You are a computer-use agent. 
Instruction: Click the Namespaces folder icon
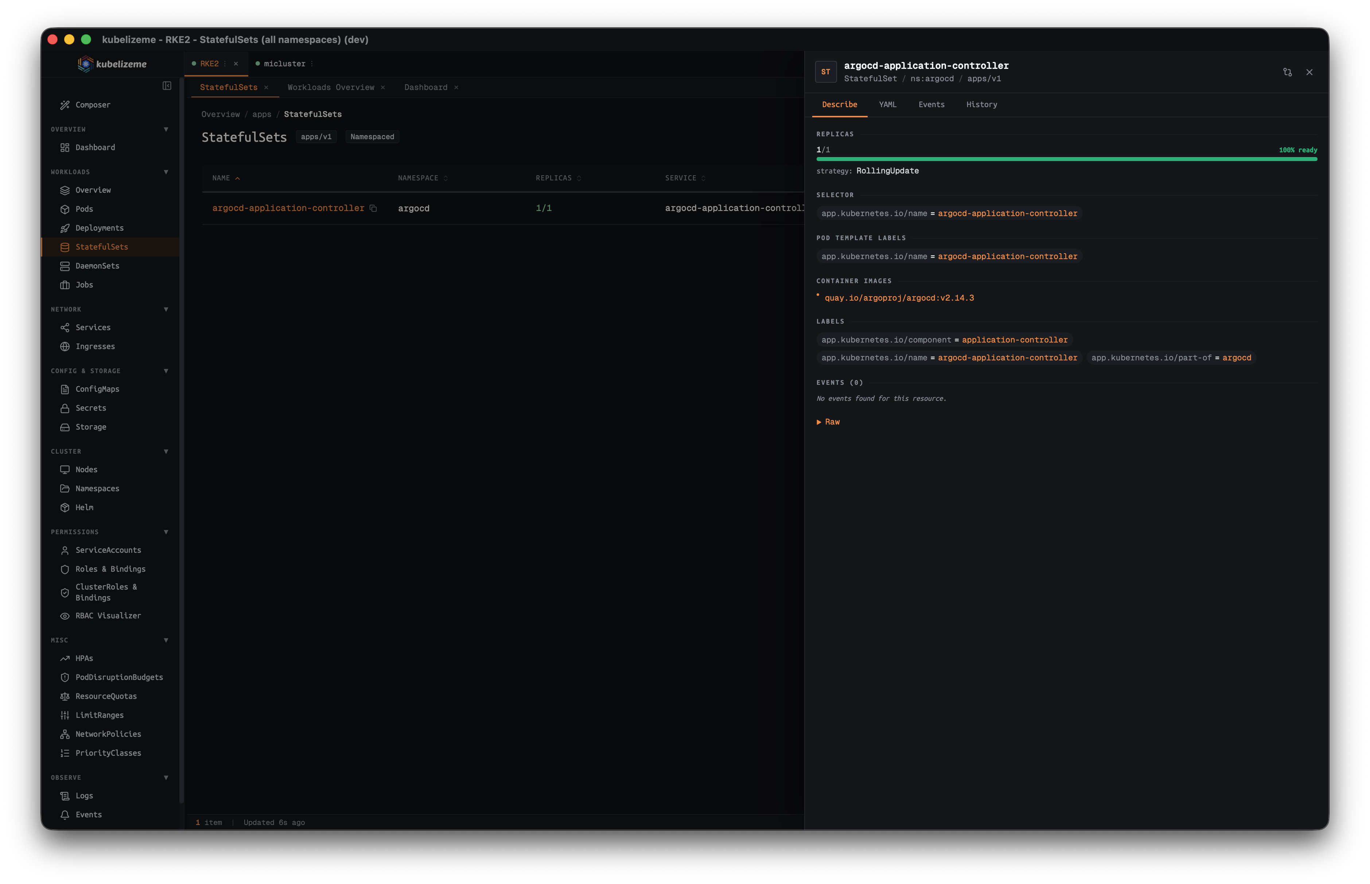tap(65, 489)
